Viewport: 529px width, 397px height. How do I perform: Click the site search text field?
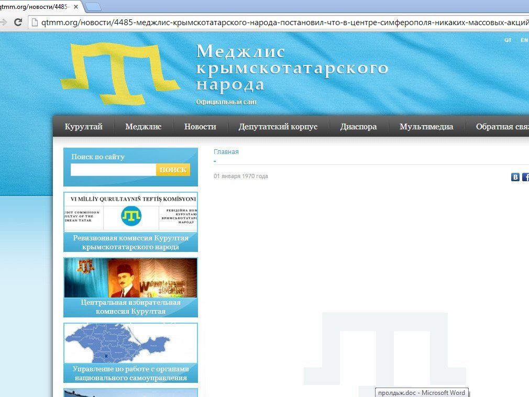pyautogui.click(x=113, y=170)
